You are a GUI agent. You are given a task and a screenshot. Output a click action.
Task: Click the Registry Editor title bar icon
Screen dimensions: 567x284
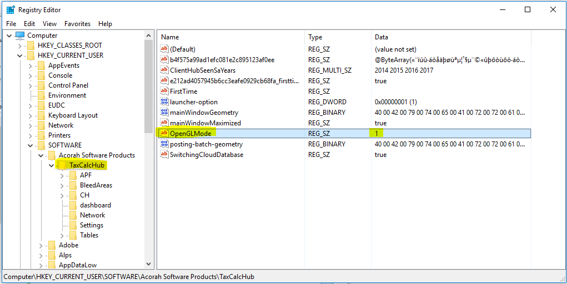pyautogui.click(x=11, y=9)
